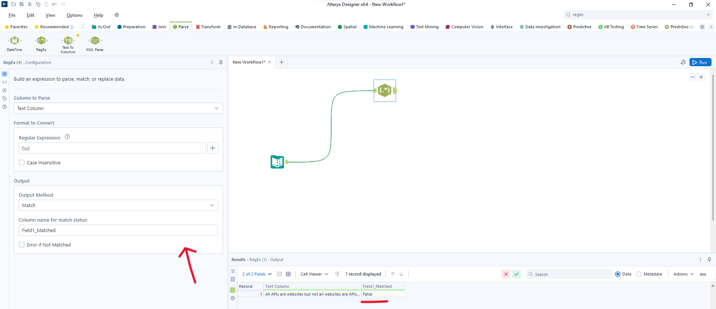Screen dimensions: 716x309
Task: Insert expression element with plus button
Action: 213,148
